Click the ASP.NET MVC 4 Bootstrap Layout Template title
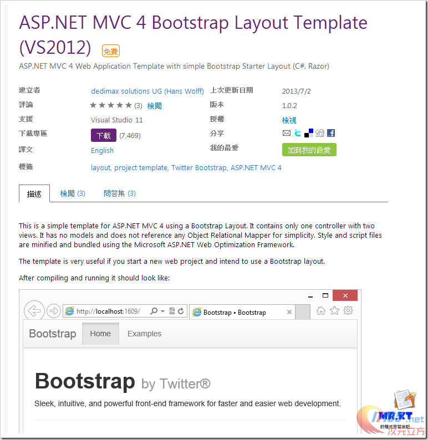428x440 pixels. click(x=193, y=34)
